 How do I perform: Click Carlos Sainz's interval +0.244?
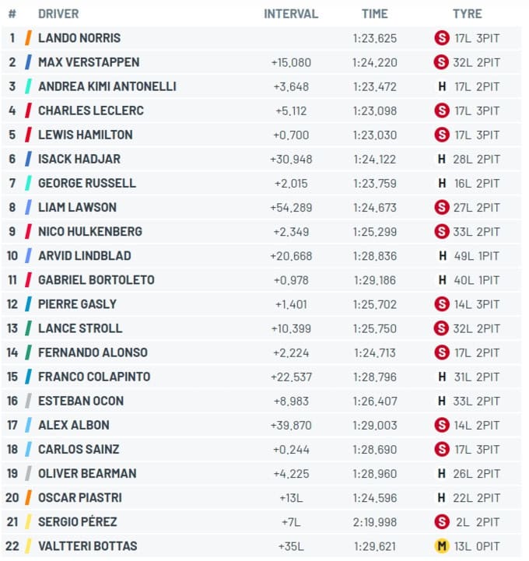(x=291, y=450)
